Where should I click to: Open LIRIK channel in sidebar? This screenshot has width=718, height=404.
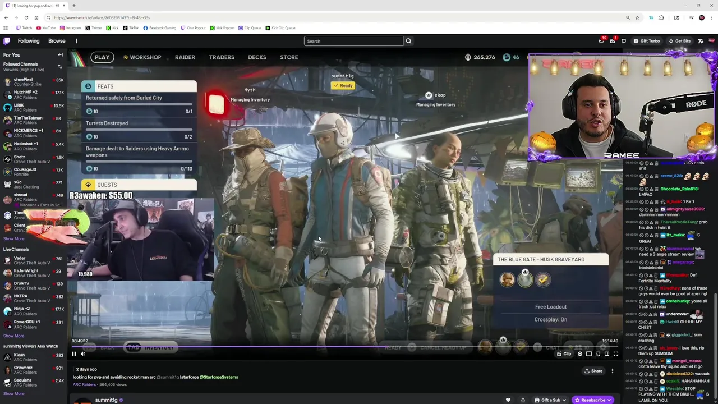[33, 108]
